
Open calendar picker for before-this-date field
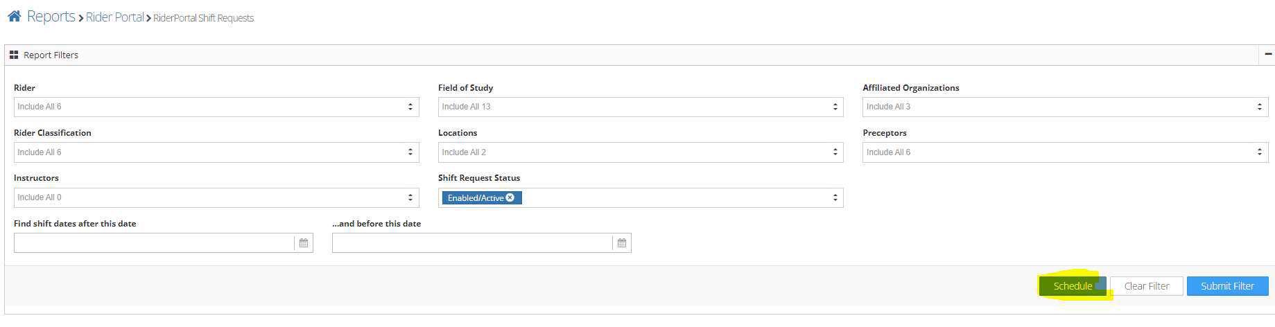[622, 243]
